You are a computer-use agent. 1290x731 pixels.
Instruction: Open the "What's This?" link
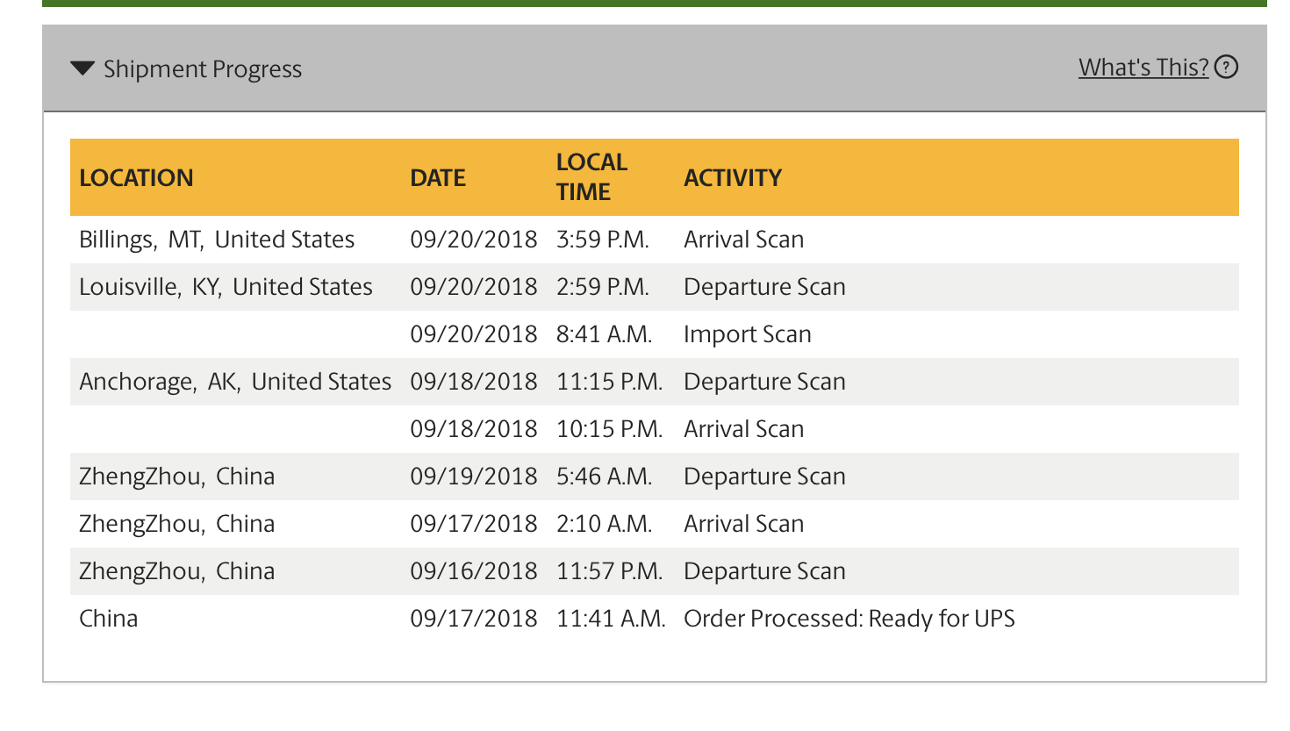[1143, 68]
